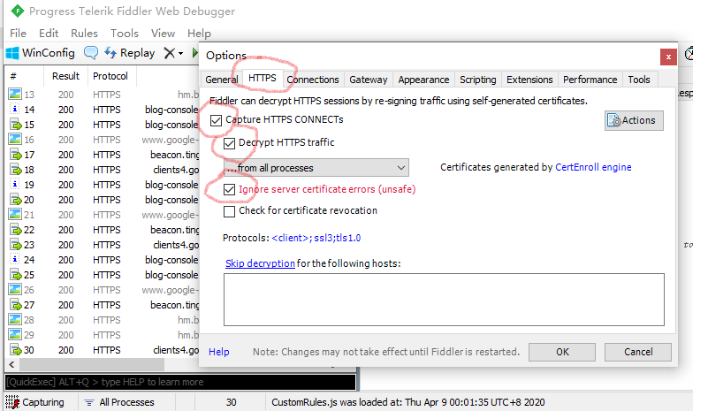This screenshot has width=708, height=411.
Task: Open the from all processes dropdown
Action: (x=316, y=168)
